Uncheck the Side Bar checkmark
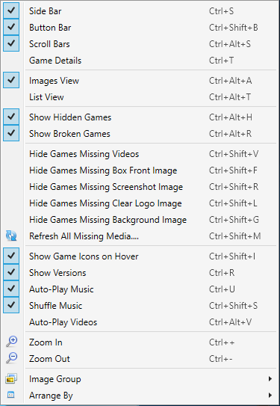 (11, 10)
